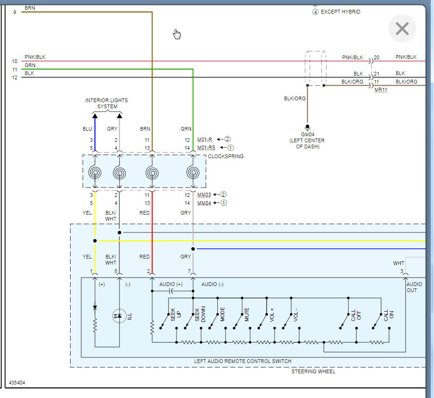
Task: Click the circled 1 note beside MM04
Action: [x=224, y=203]
